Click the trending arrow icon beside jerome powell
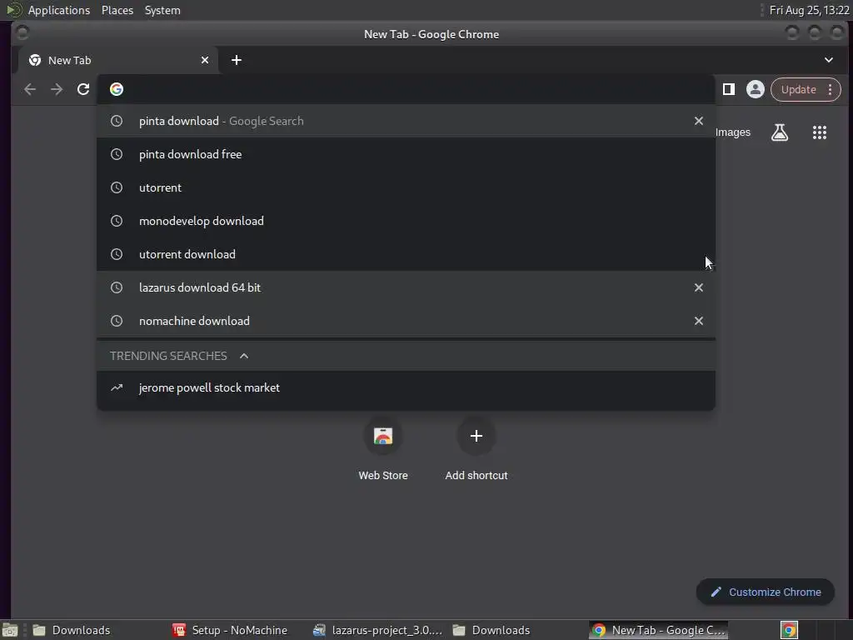This screenshot has height=640, width=853. click(117, 387)
